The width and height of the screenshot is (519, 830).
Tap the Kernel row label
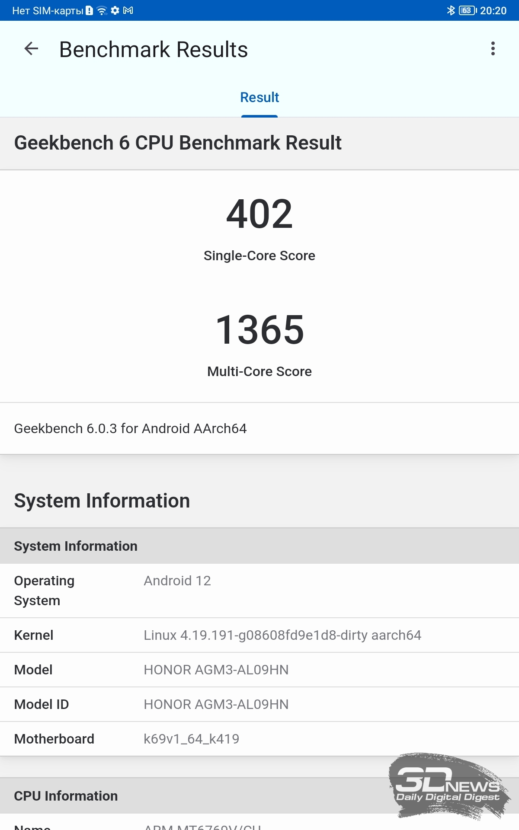pos(34,635)
